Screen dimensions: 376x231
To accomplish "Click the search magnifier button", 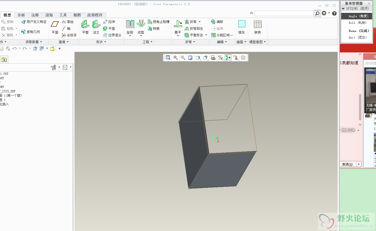I will tap(317, 13).
